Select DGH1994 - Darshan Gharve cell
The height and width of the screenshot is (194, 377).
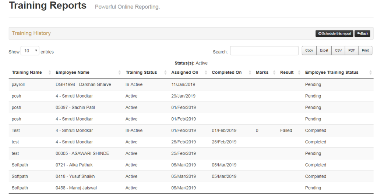point(83,85)
